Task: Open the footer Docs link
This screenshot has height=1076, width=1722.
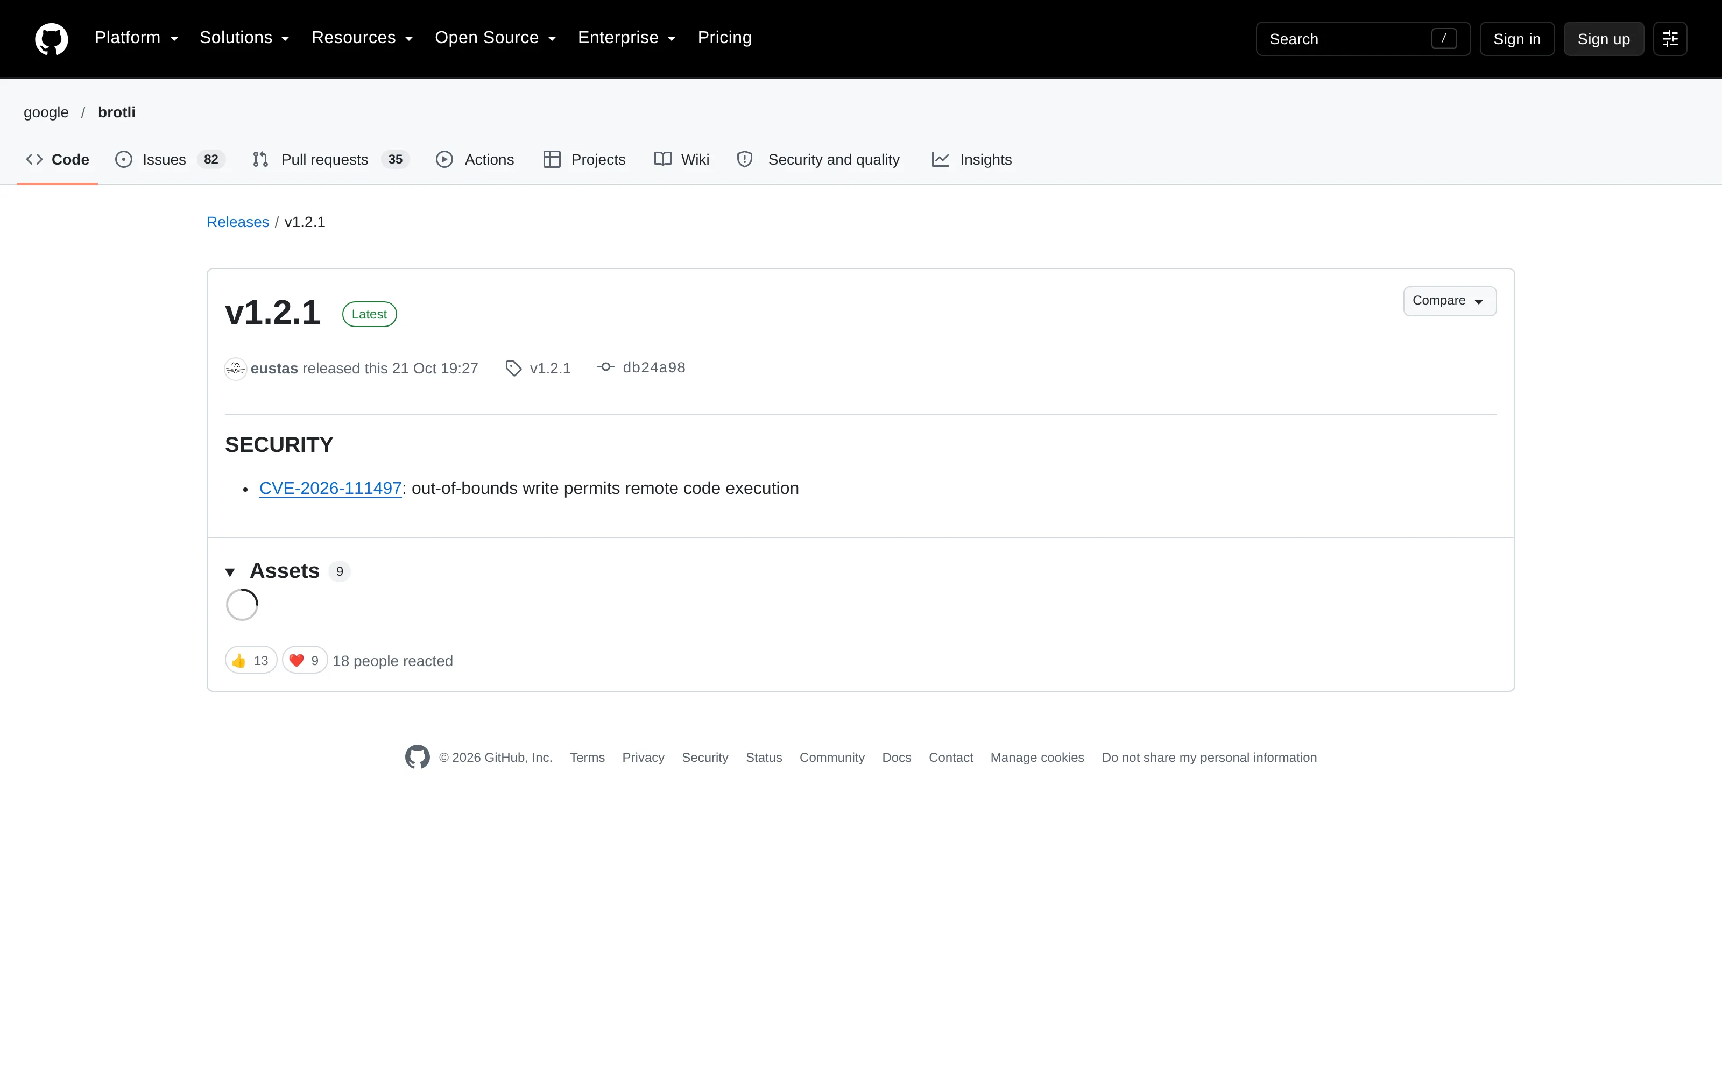Action: tap(897, 757)
